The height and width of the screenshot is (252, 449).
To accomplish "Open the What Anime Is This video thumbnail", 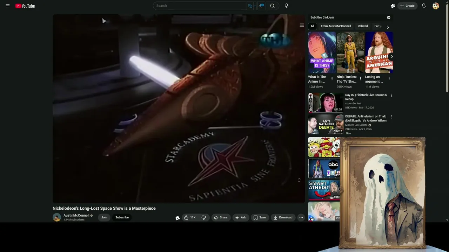I will 322,52.
